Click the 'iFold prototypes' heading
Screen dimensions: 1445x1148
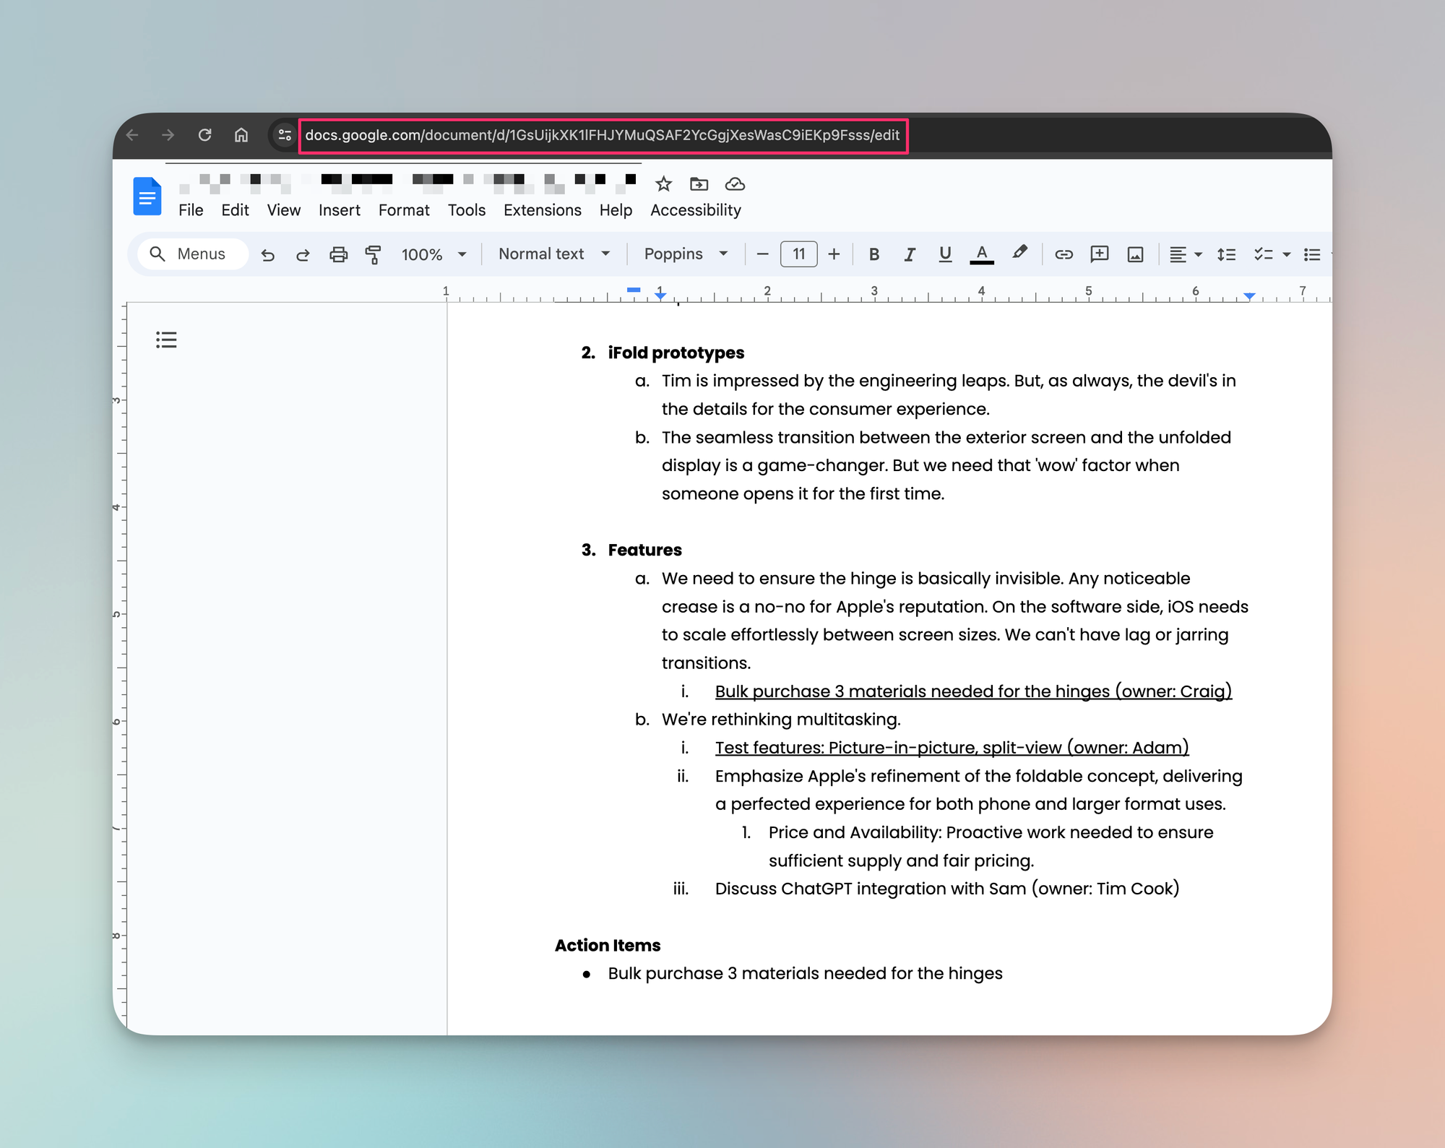pos(676,353)
